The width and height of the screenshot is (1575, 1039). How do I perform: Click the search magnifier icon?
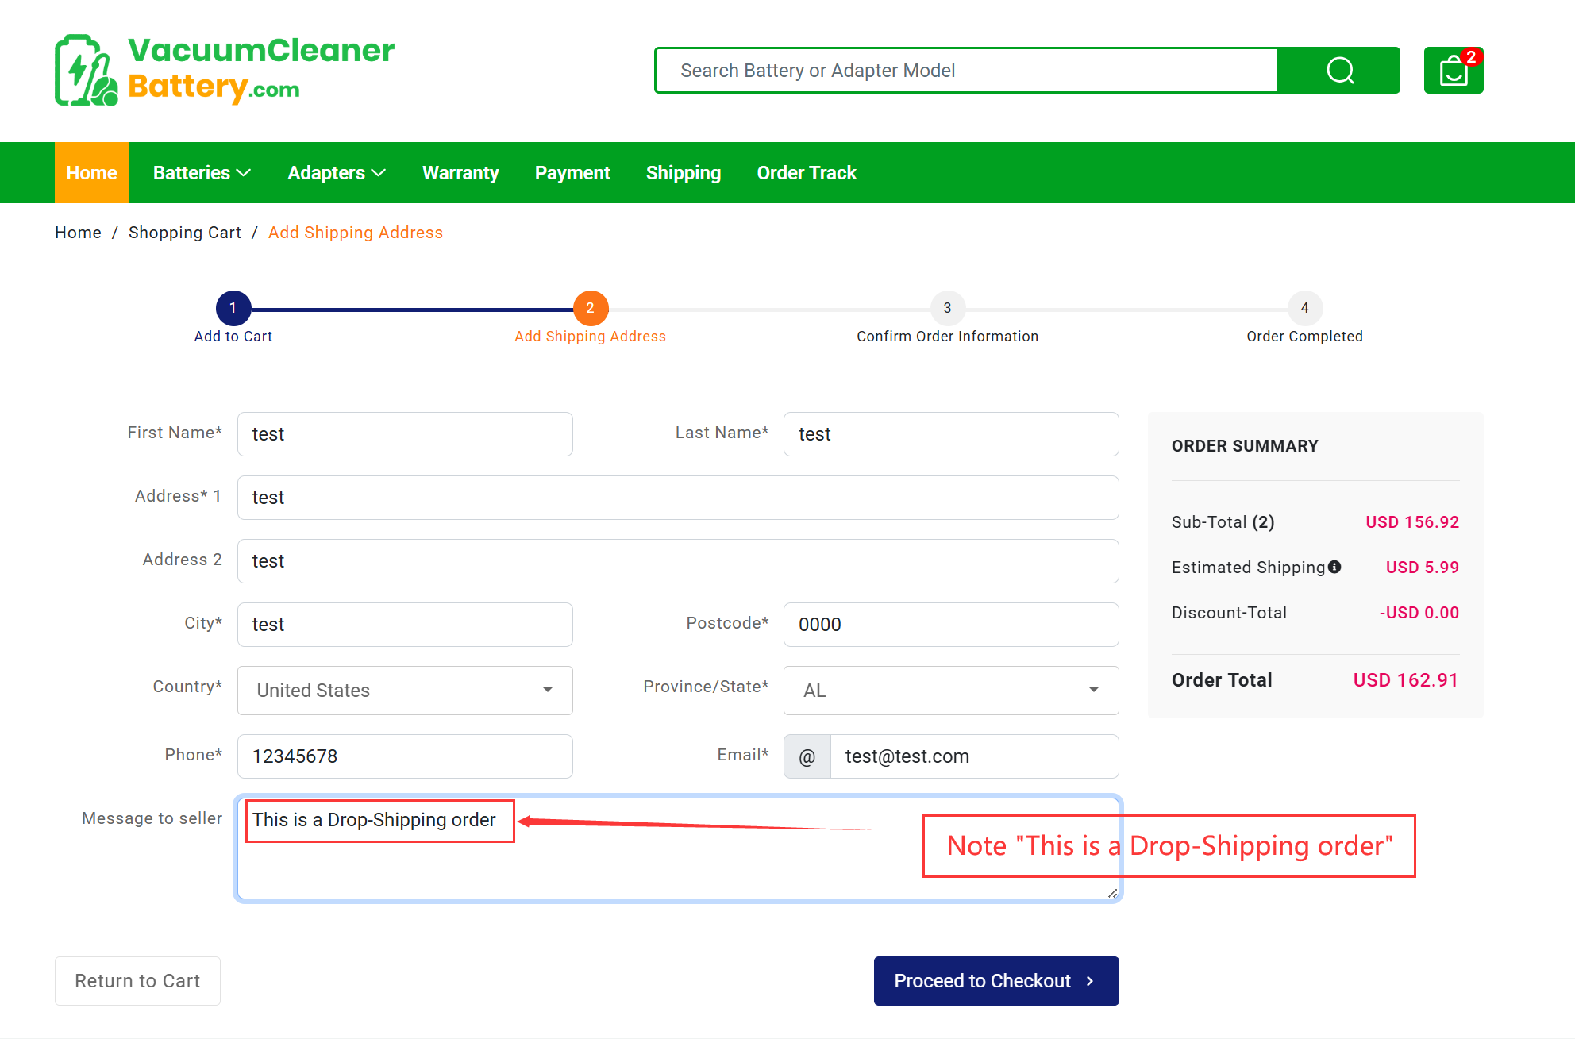pyautogui.click(x=1339, y=70)
